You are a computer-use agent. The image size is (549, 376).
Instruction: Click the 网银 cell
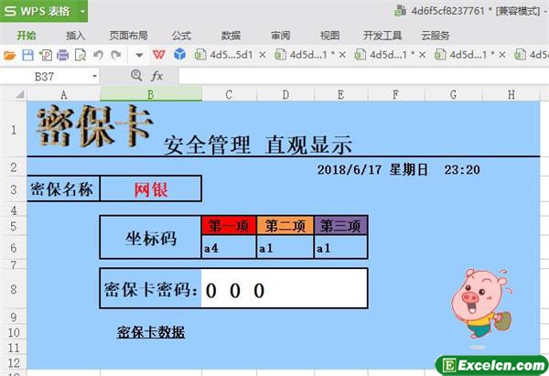tap(151, 189)
